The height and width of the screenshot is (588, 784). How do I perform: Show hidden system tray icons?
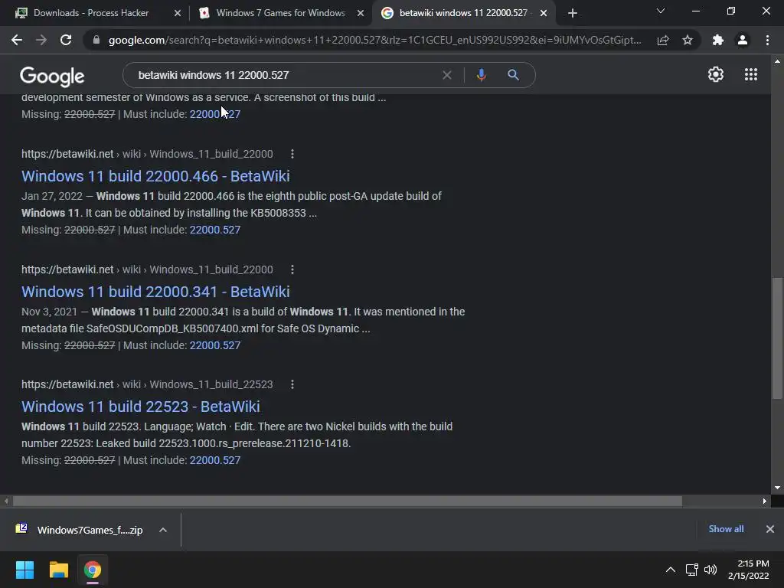[671, 570]
